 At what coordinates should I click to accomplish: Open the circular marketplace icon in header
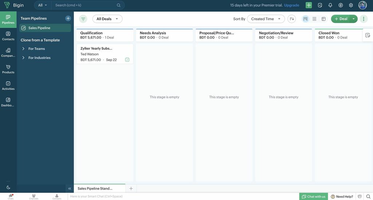click(x=341, y=5)
